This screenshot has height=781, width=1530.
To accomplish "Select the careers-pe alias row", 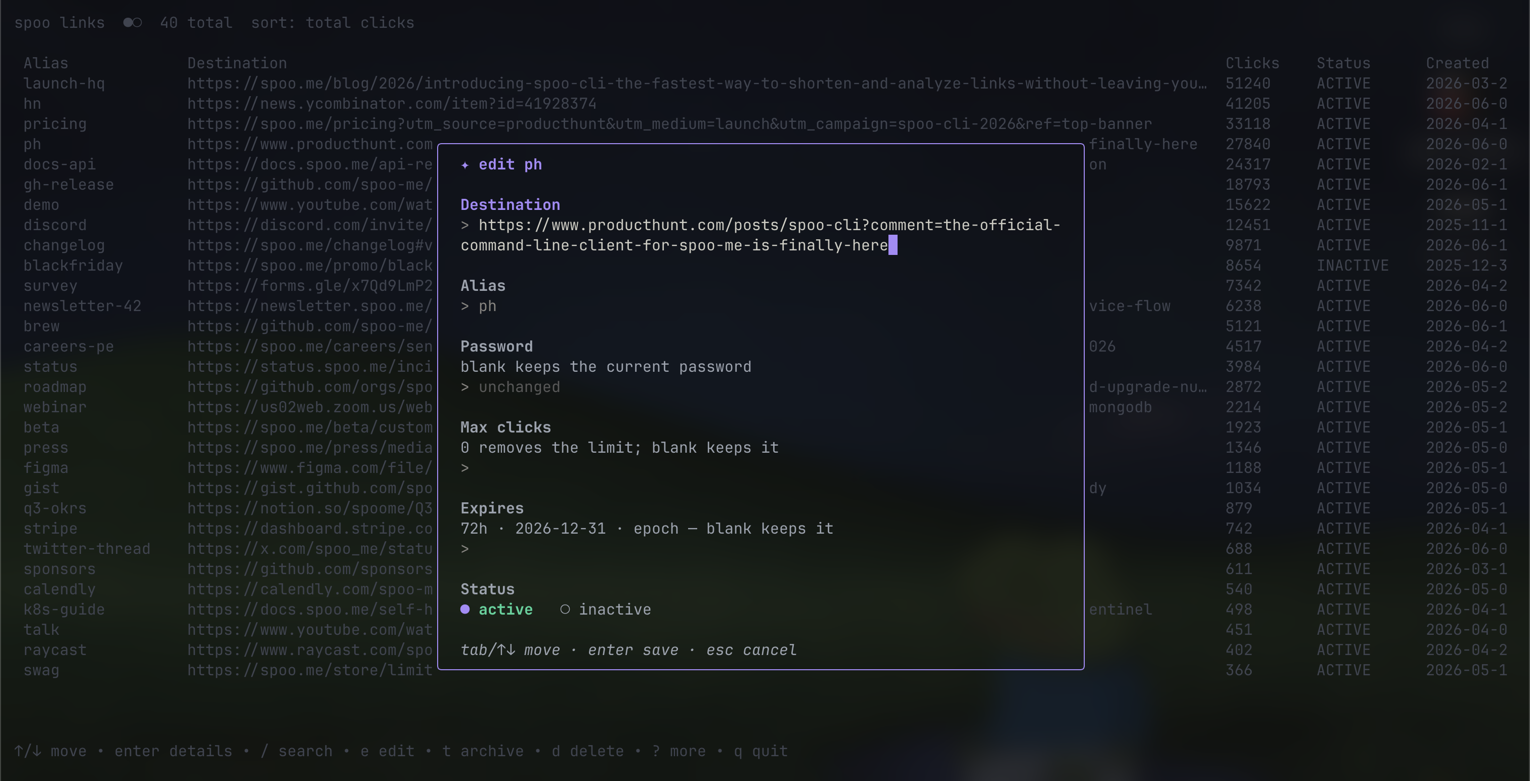I will (68, 346).
